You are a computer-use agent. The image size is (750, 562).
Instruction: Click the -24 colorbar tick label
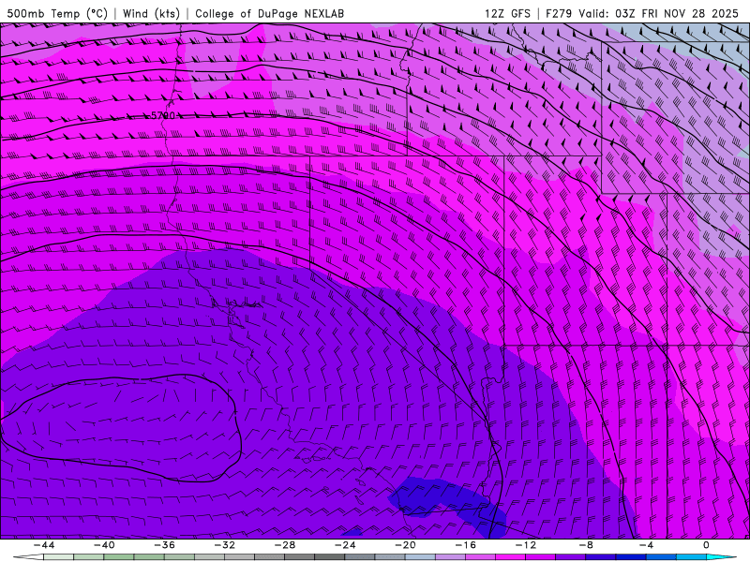tap(345, 545)
